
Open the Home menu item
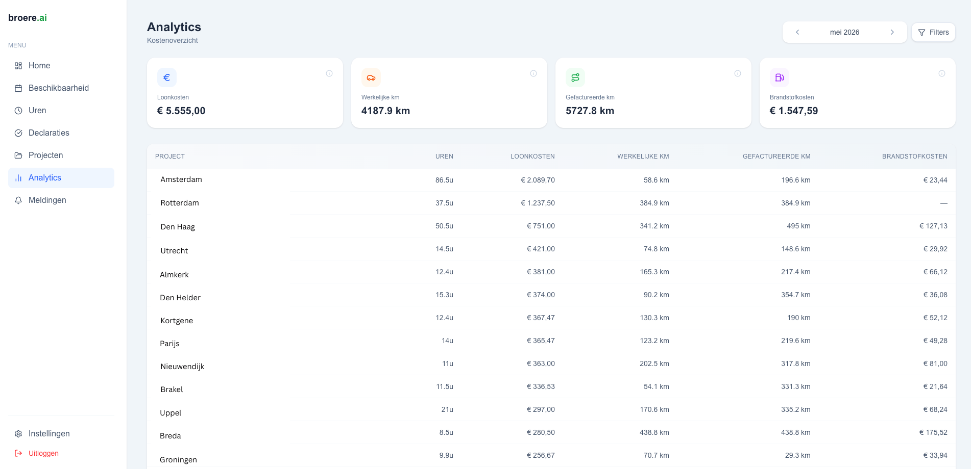pyautogui.click(x=61, y=66)
